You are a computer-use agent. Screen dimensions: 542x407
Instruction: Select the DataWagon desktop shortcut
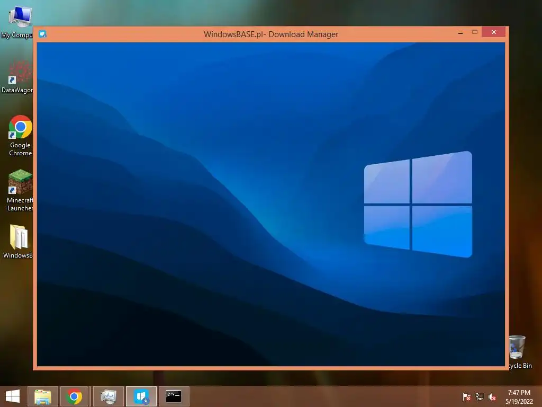[x=18, y=77]
